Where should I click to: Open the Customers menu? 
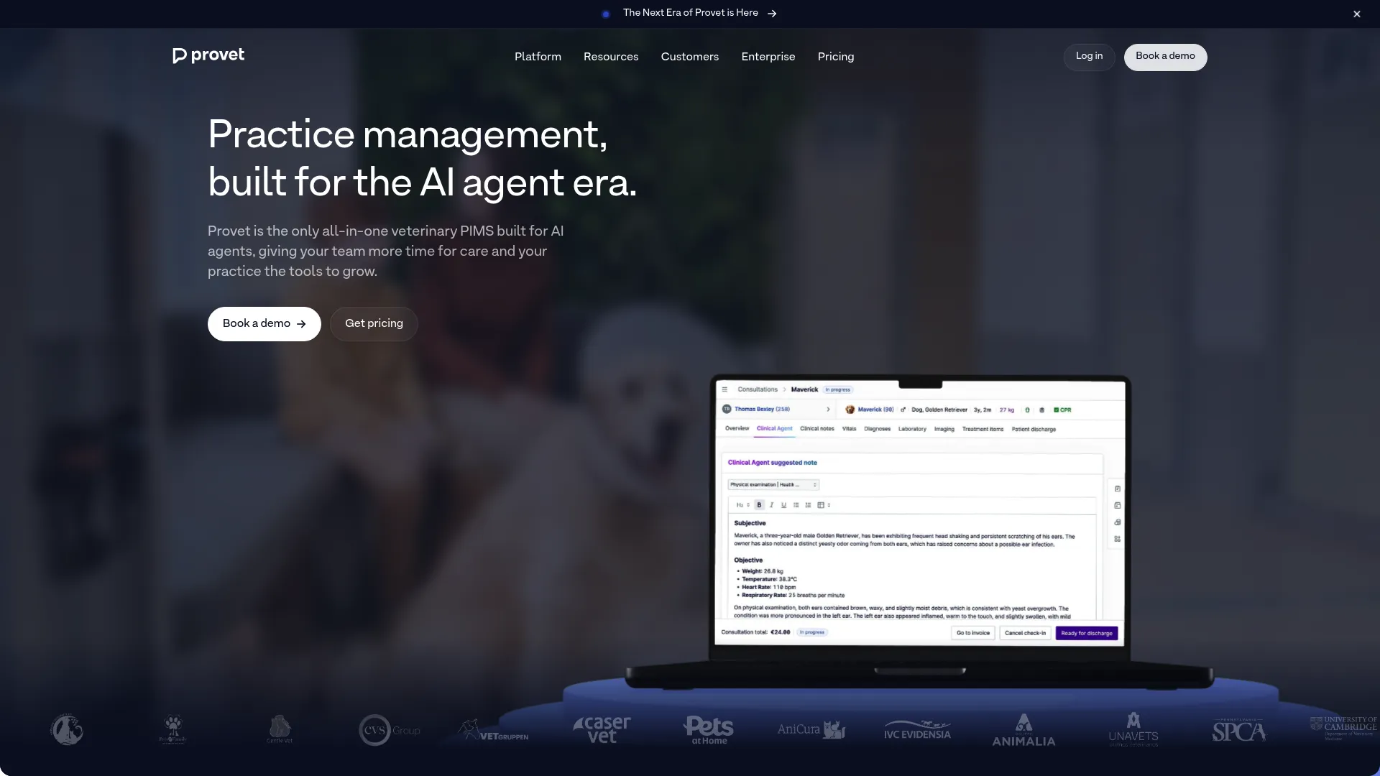click(x=690, y=57)
